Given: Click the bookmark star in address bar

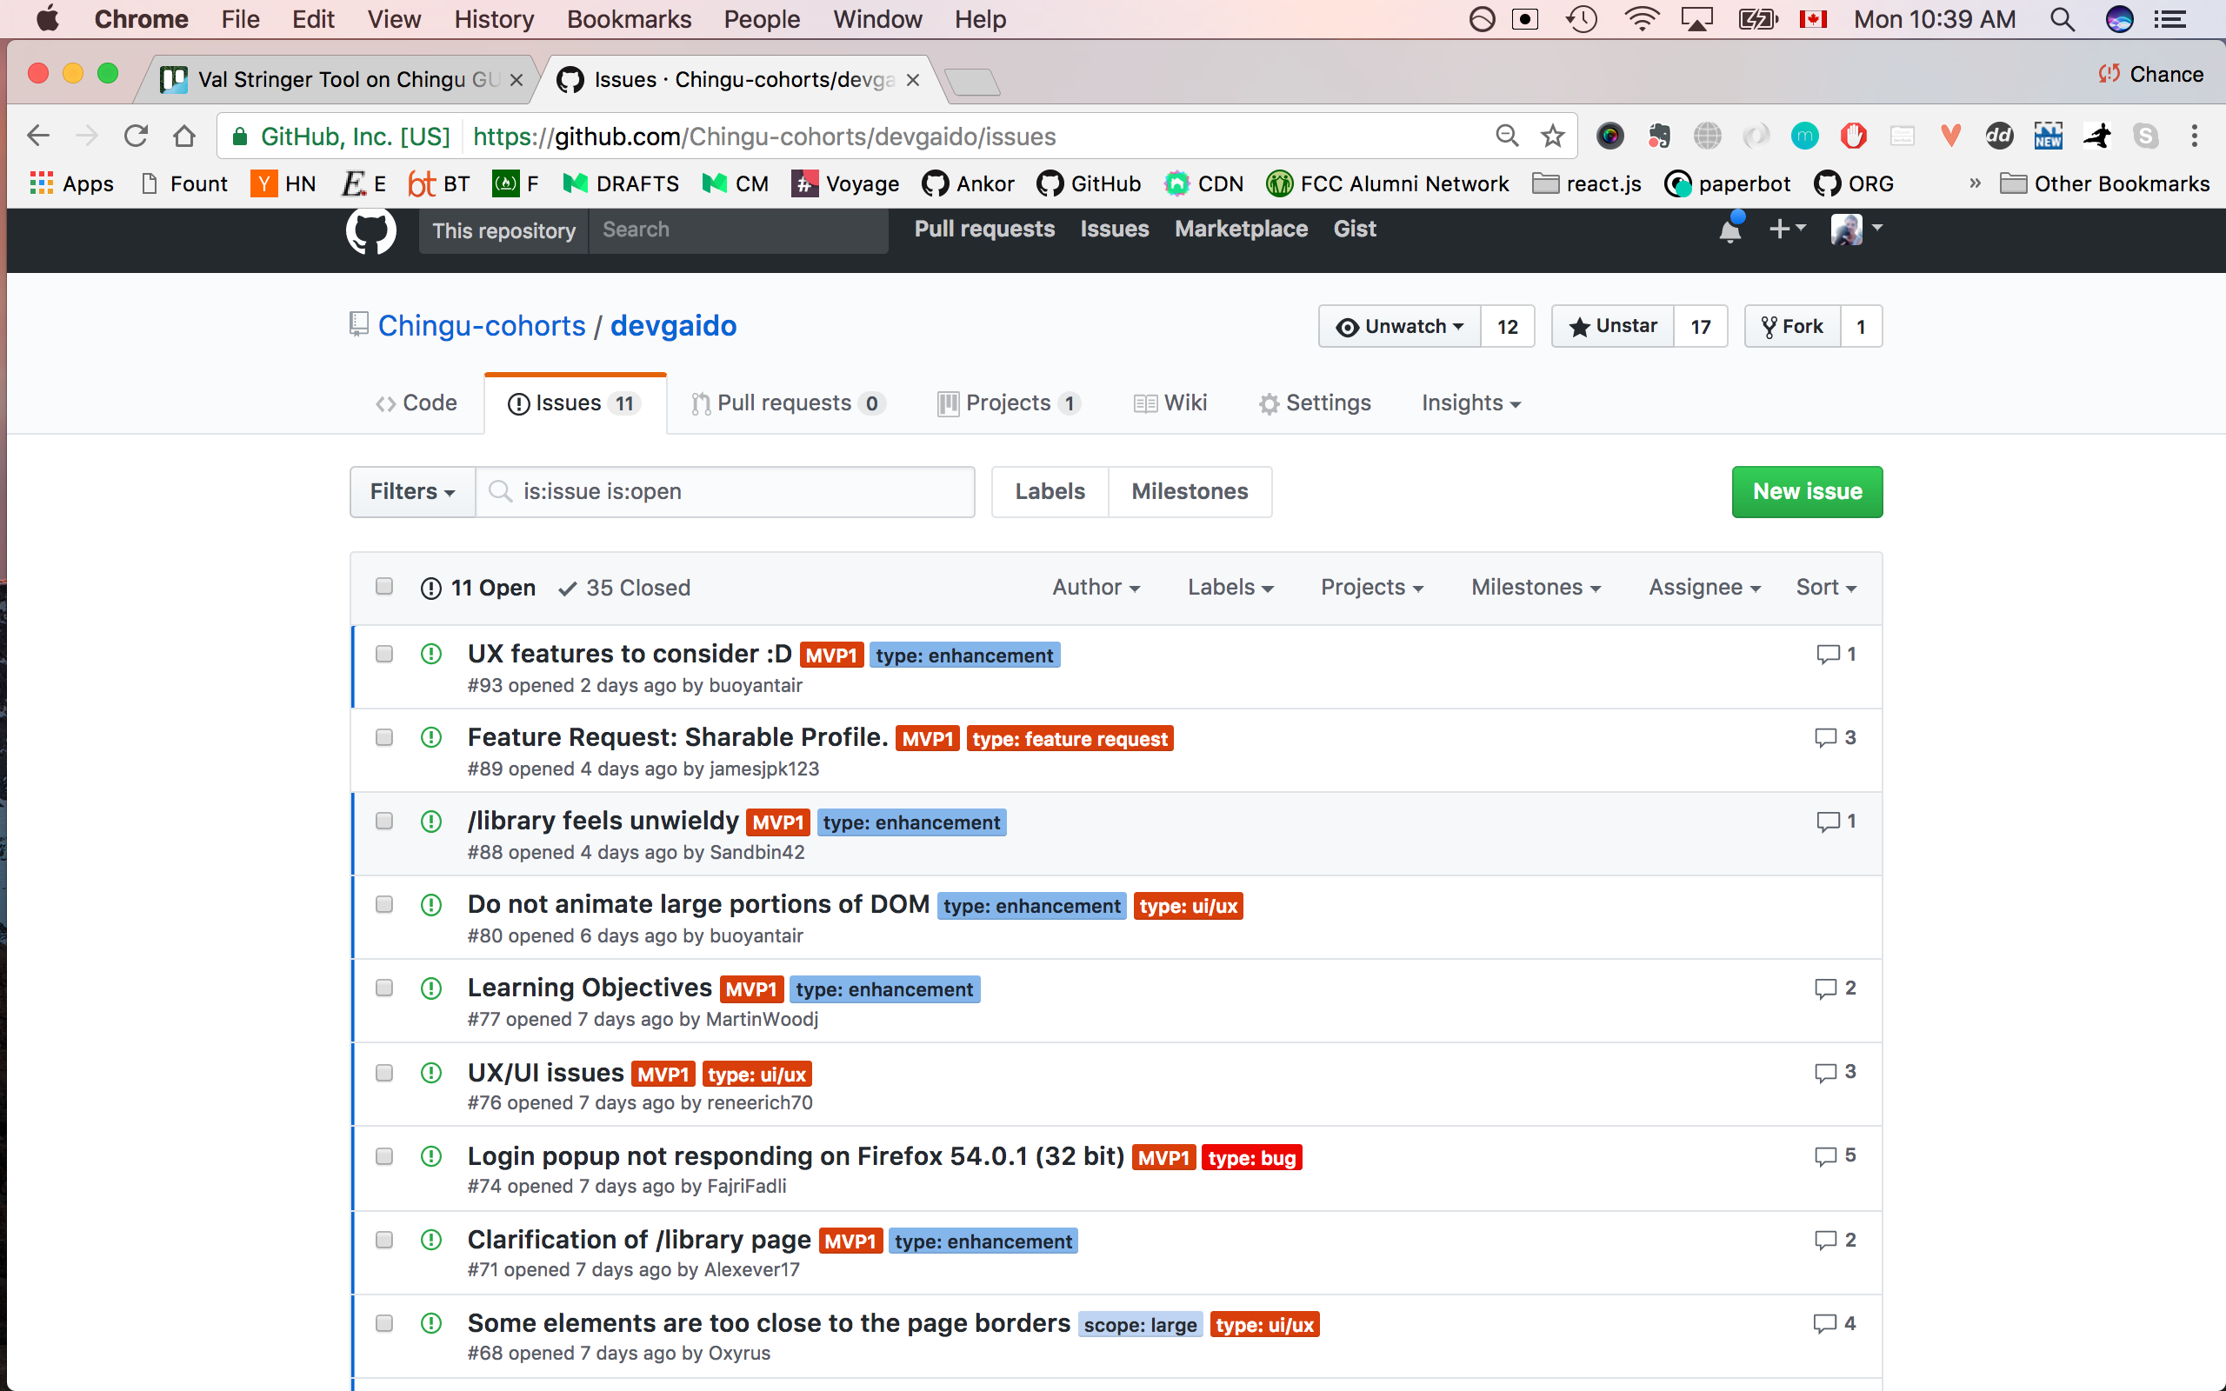Looking at the screenshot, I should click(1553, 136).
